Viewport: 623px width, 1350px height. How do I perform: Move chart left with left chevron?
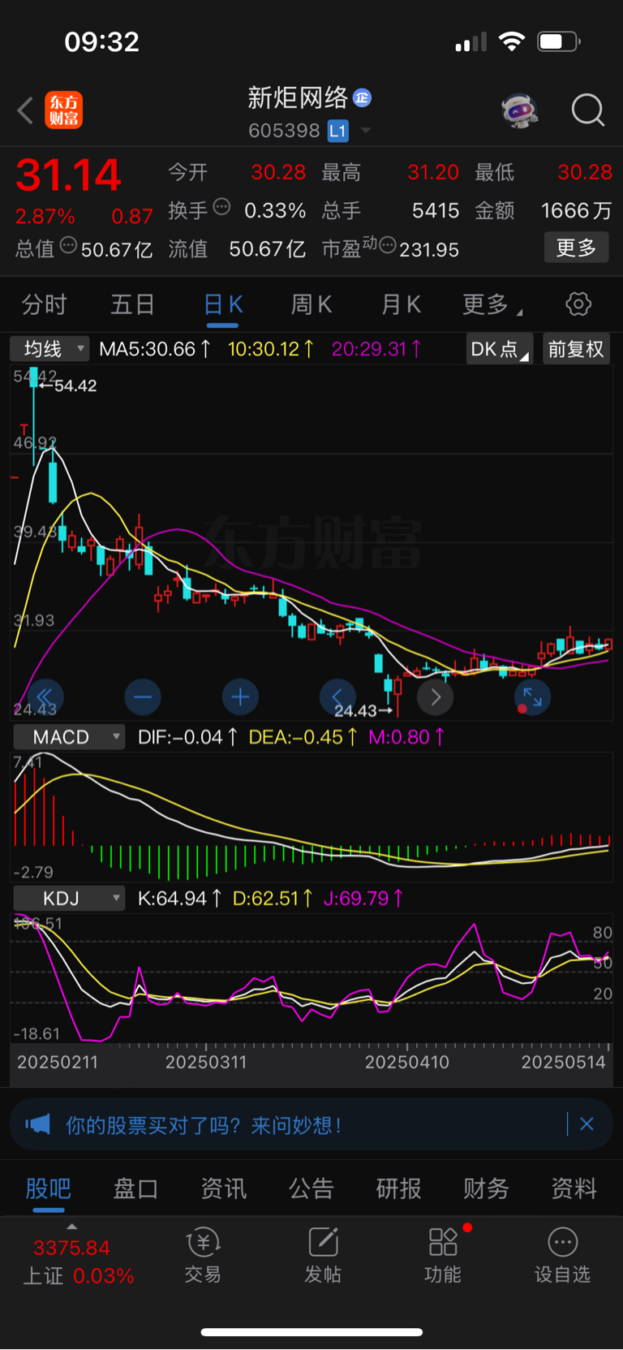[x=337, y=697]
